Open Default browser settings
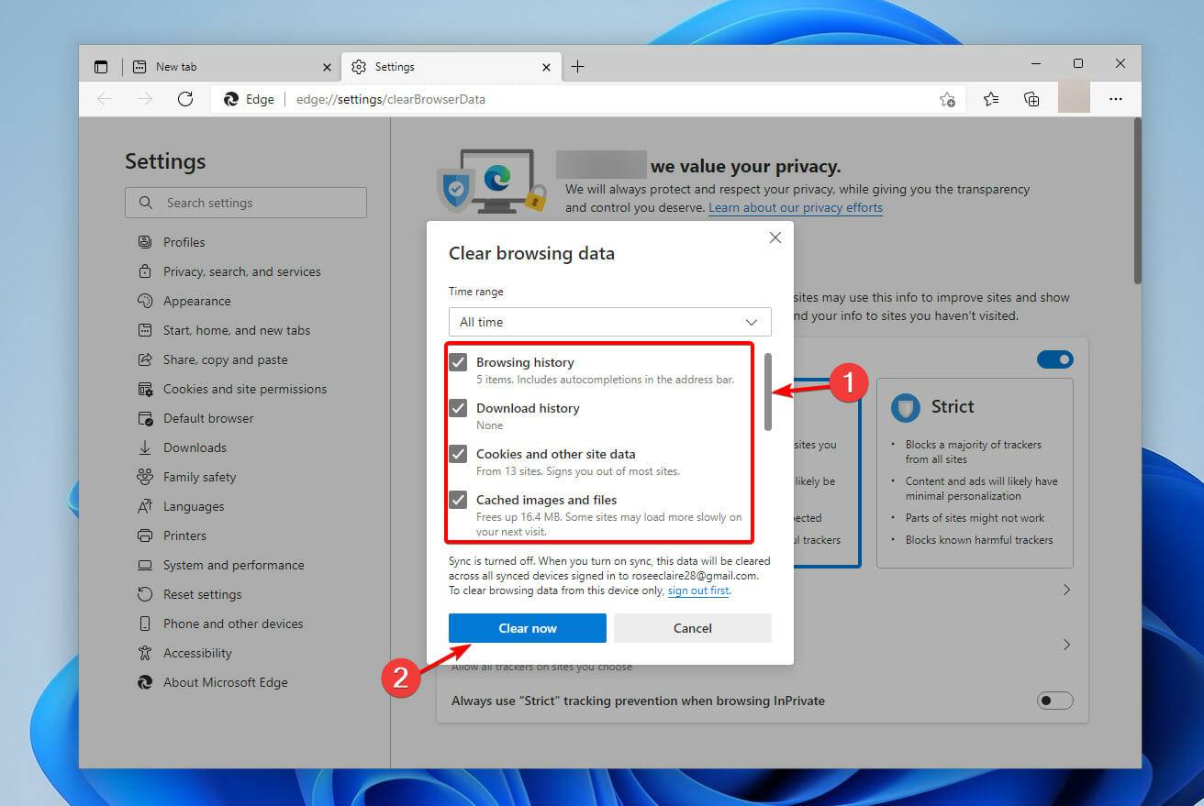Screen dimensions: 1204x806 click(208, 418)
